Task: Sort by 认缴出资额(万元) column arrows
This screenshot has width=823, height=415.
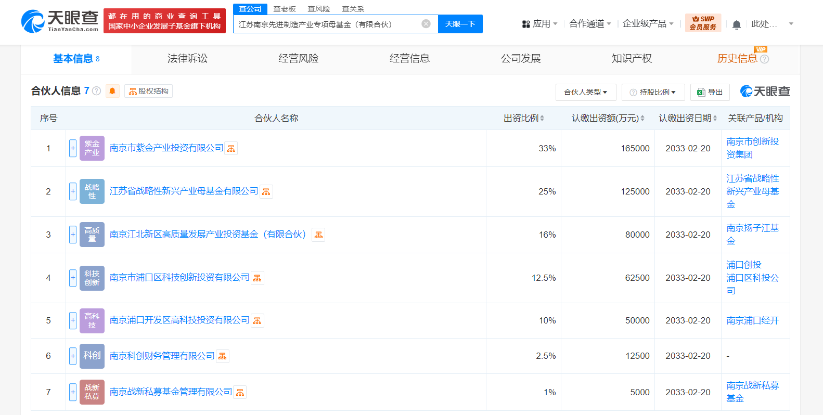Action: coord(642,119)
